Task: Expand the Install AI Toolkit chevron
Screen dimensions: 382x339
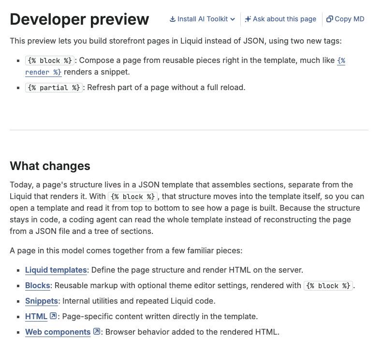Action: click(x=233, y=19)
